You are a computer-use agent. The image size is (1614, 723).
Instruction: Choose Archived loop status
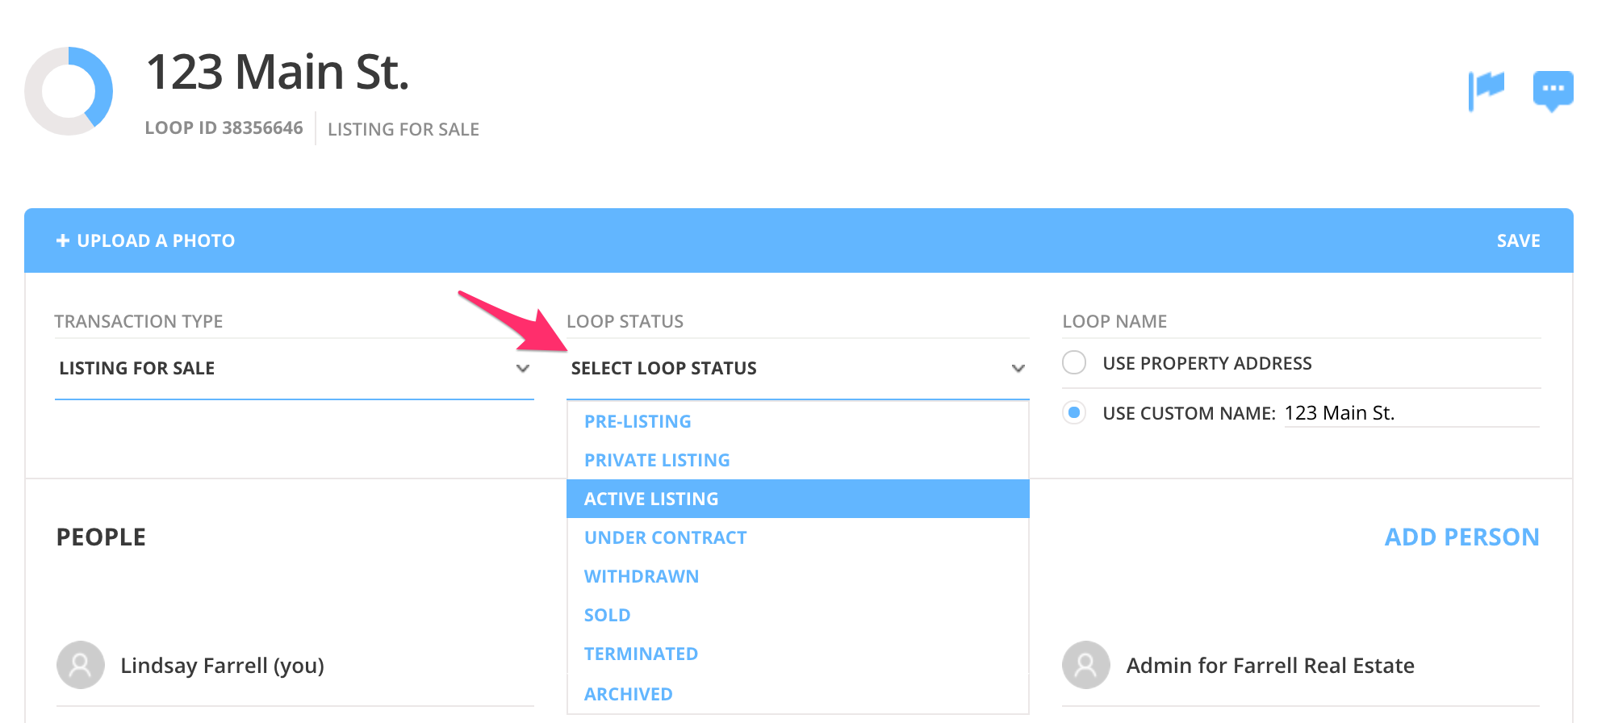point(628,693)
